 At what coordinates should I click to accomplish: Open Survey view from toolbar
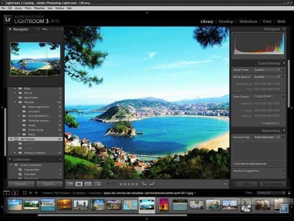[97, 184]
